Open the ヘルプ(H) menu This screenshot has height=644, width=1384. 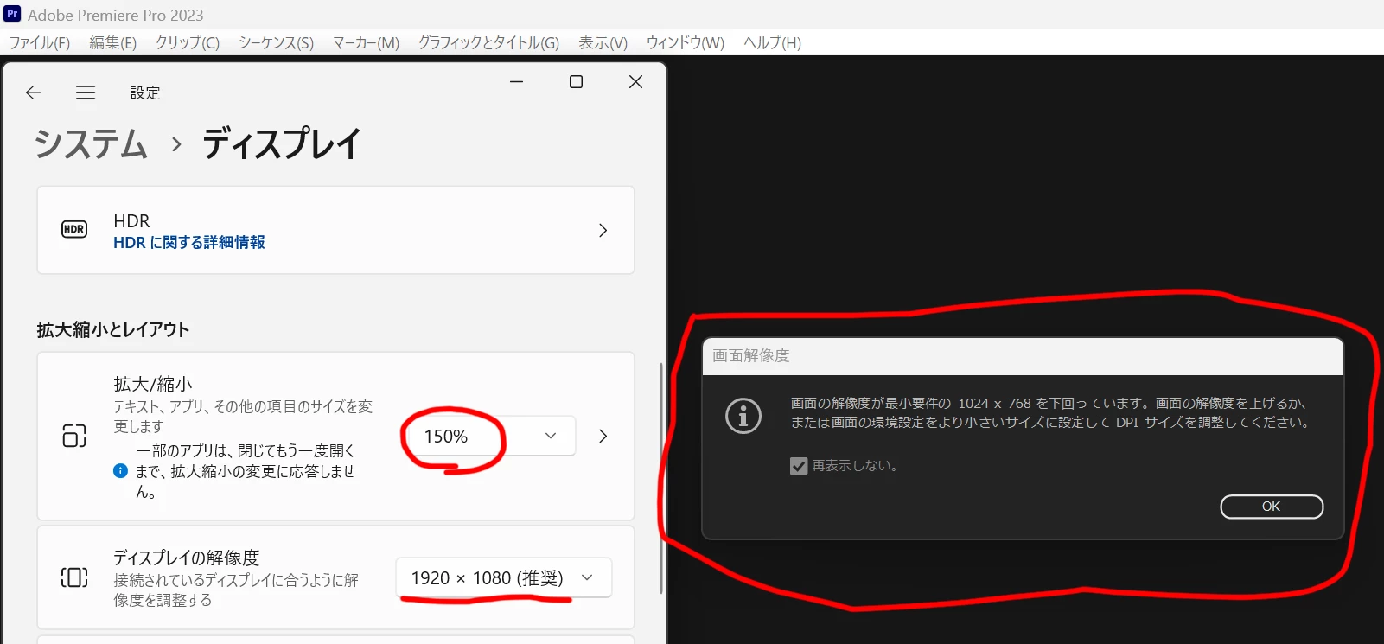tap(773, 42)
